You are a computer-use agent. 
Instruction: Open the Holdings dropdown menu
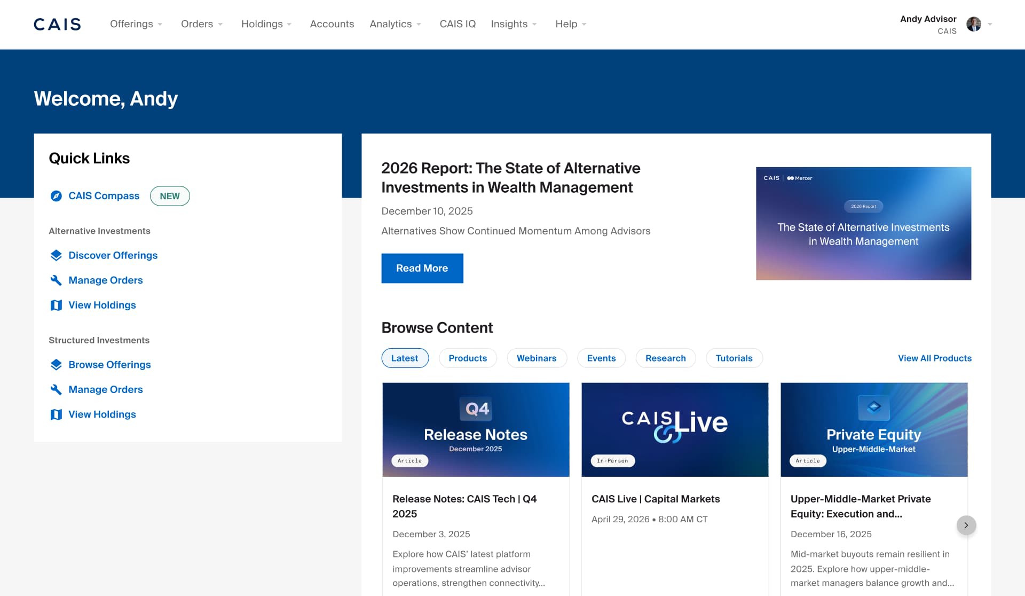coord(266,24)
